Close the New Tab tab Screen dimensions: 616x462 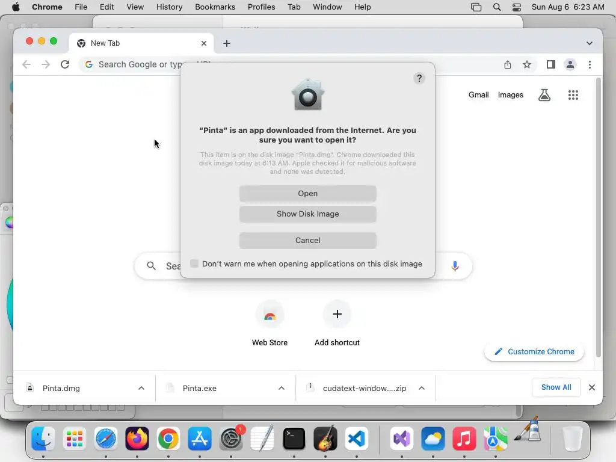coord(203,43)
